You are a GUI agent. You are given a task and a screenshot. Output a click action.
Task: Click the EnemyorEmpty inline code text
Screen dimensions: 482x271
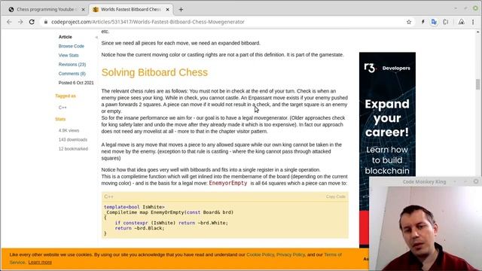click(x=228, y=183)
